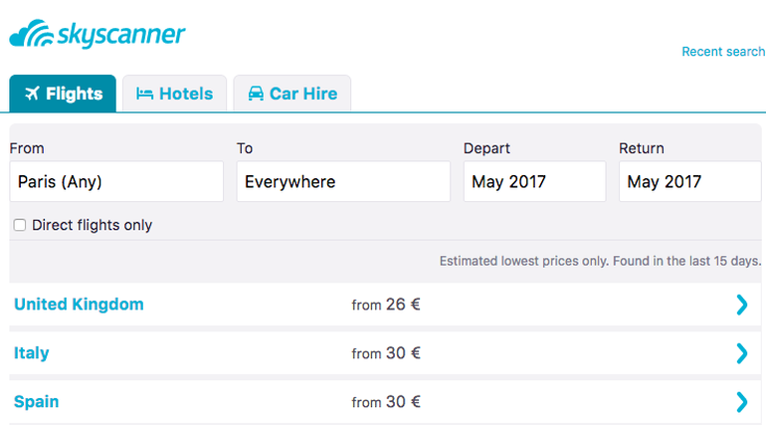
Task: Open the Spain destination link
Action: pos(36,401)
